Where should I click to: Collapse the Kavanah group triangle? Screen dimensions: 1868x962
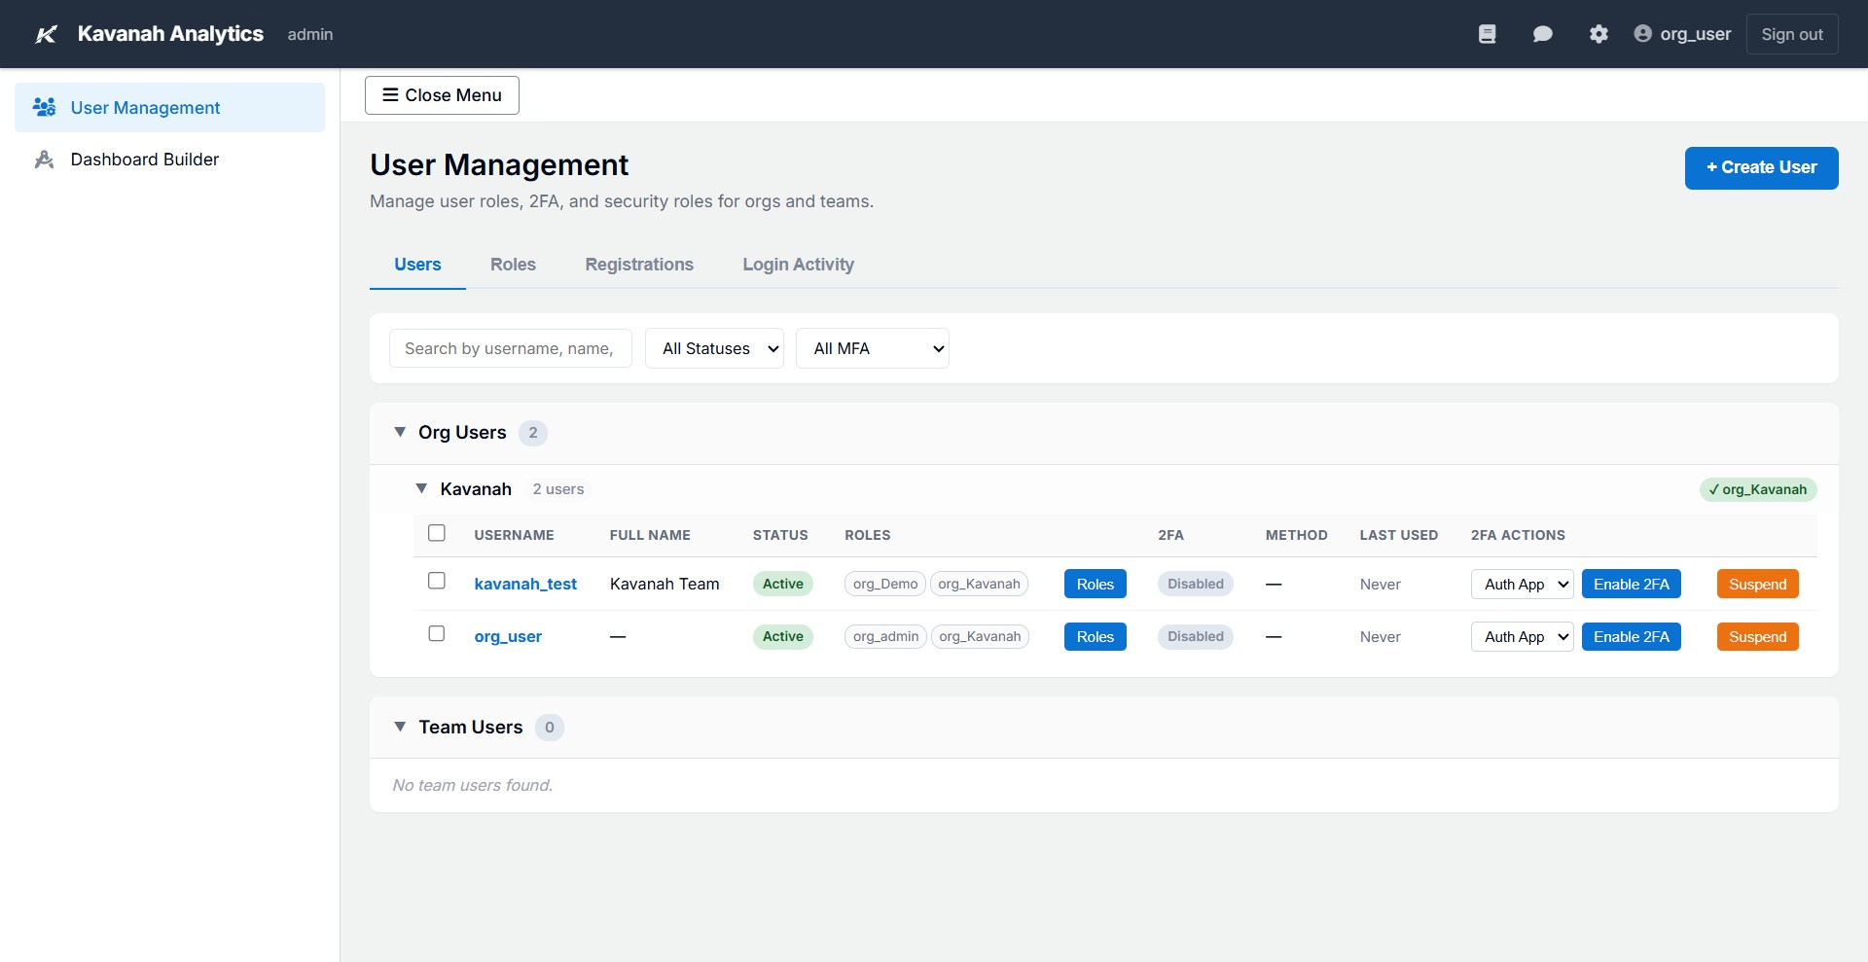point(421,488)
